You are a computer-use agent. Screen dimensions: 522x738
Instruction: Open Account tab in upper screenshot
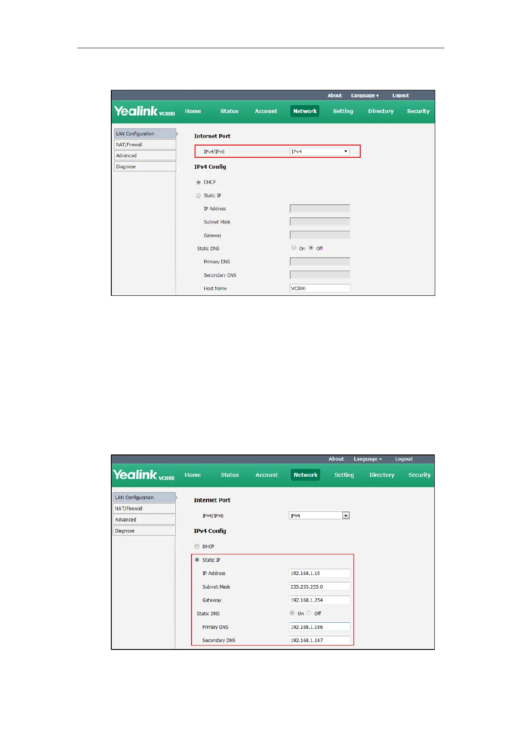266,111
